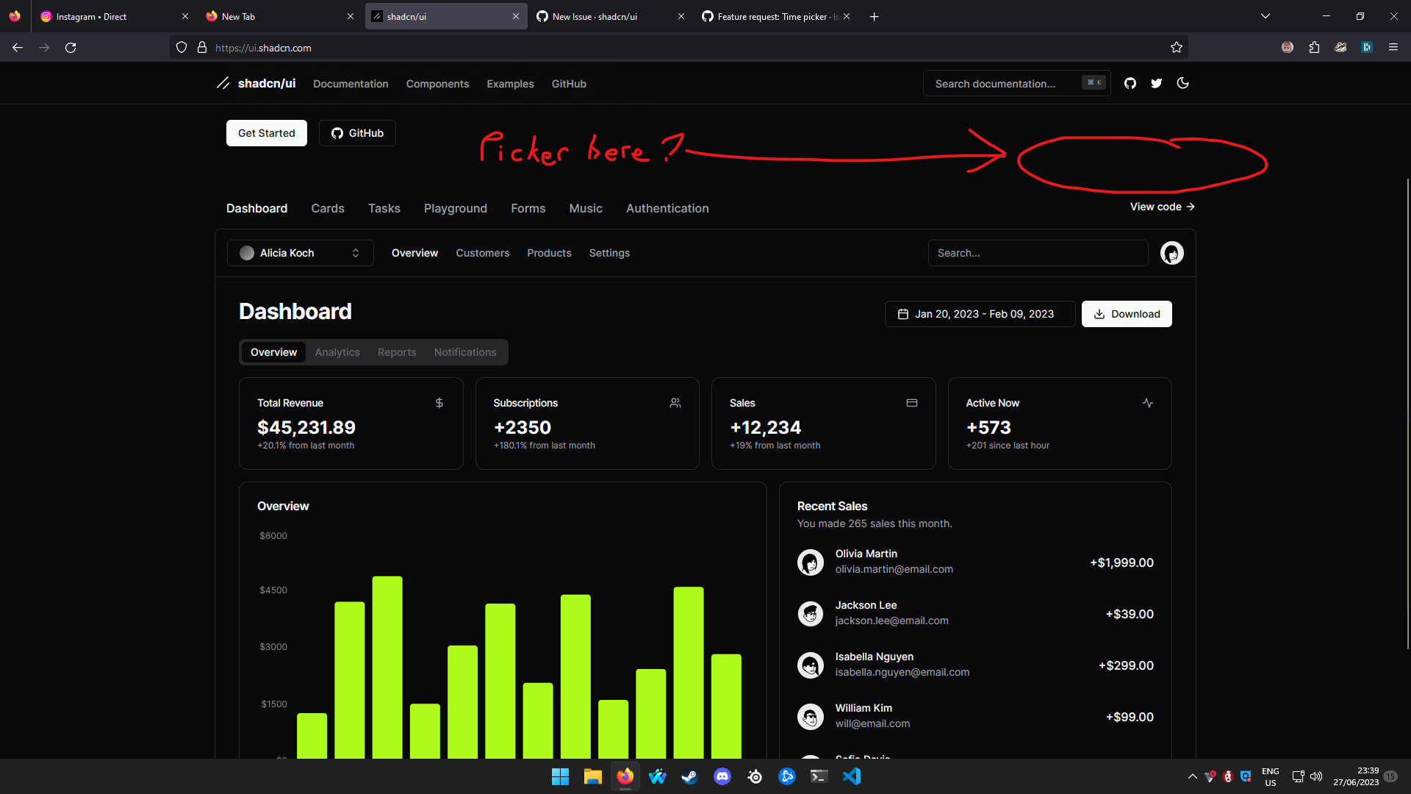Click the Get Started button
This screenshot has height=794, width=1411.
pos(266,133)
